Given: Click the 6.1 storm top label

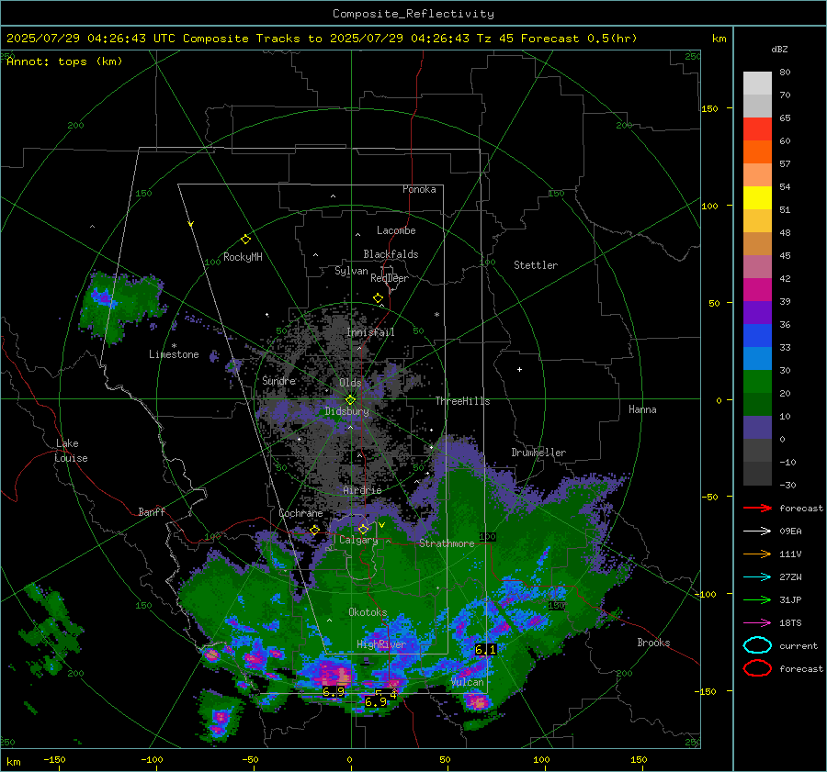Looking at the screenshot, I should pos(485,649).
